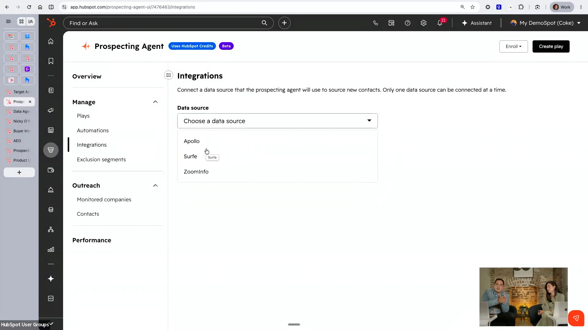
Task: Open the Breeze sparkle icon in sidebar
Action: 51,279
